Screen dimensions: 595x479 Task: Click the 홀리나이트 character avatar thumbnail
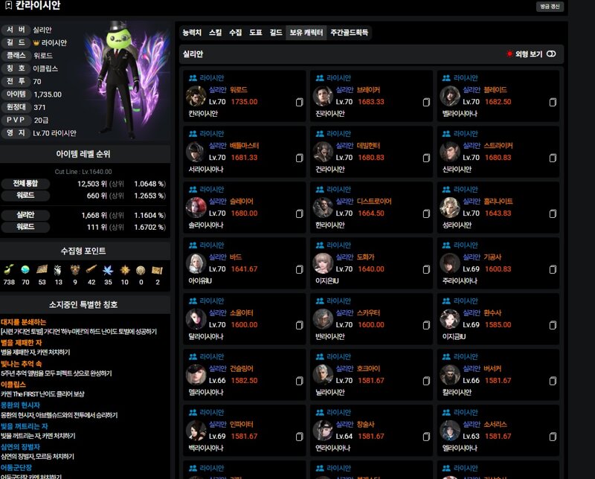[x=450, y=208]
